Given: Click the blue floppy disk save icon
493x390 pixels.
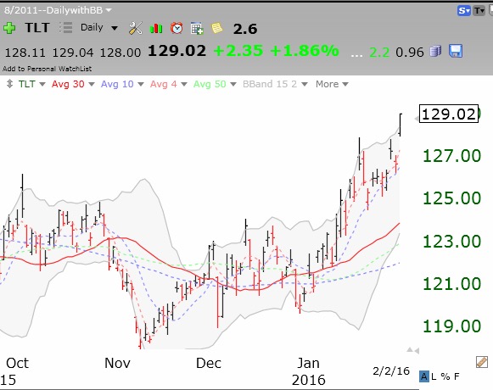Looking at the screenshot, I should tap(456, 51).
